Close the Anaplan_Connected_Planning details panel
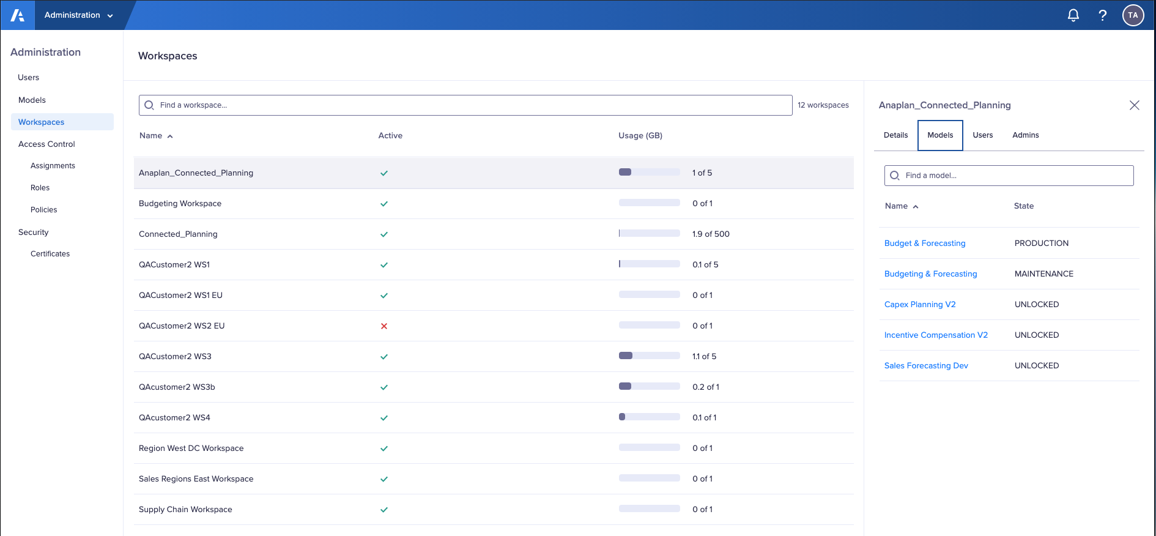 (x=1134, y=105)
